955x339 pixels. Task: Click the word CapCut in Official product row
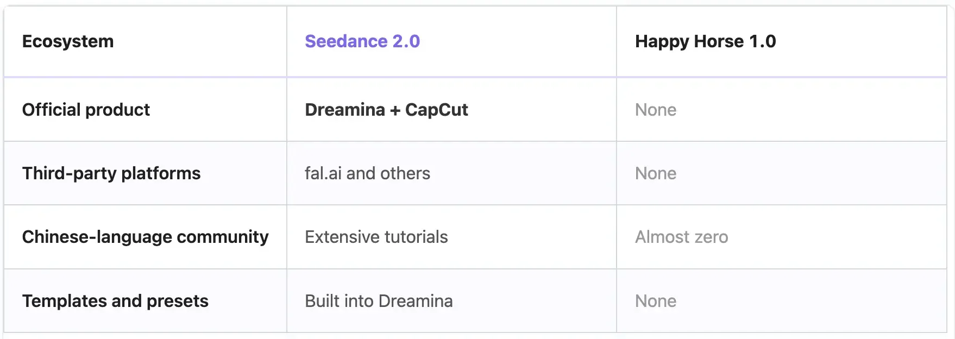click(436, 110)
